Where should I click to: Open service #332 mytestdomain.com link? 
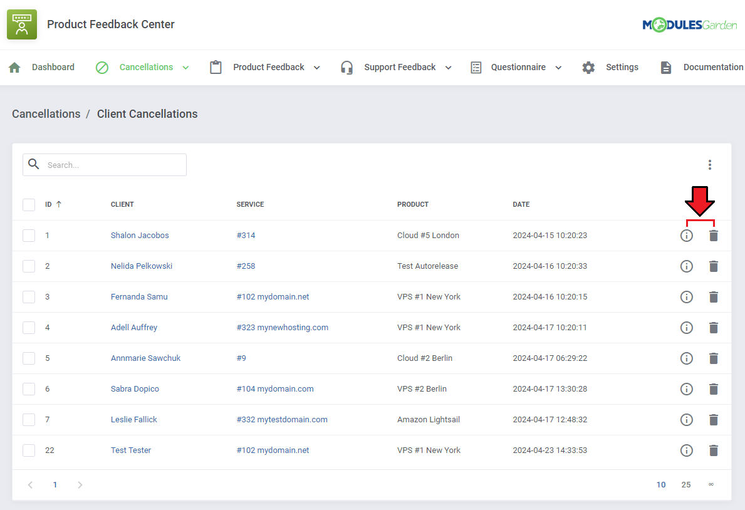point(282,419)
